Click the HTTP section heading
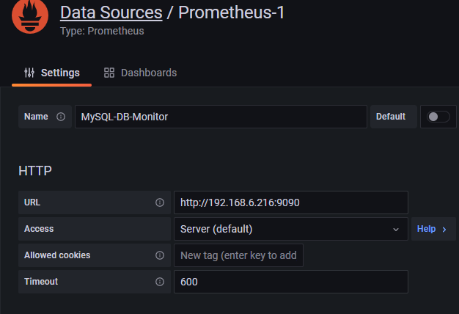The width and height of the screenshot is (459, 314). [35, 171]
